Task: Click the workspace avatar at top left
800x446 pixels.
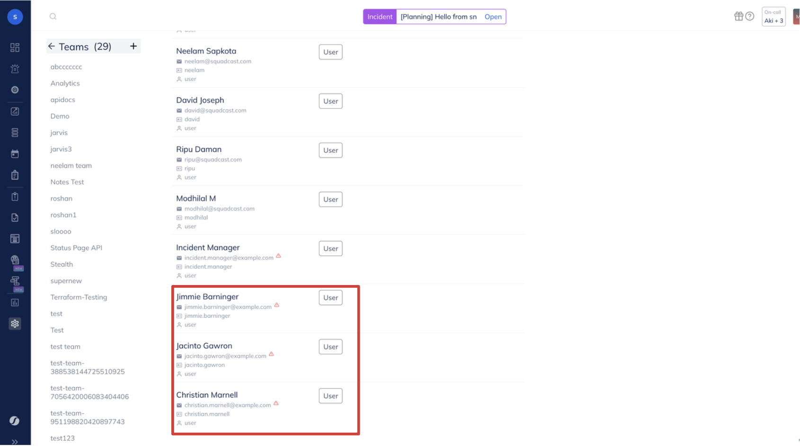Action: point(15,17)
